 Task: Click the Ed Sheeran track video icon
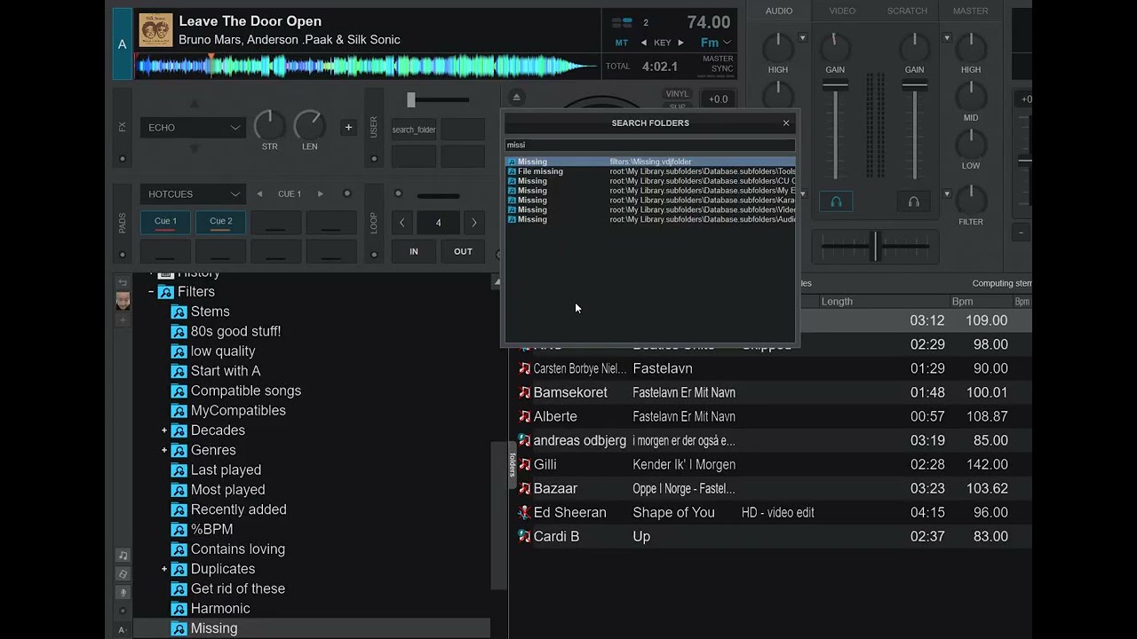pos(524,512)
